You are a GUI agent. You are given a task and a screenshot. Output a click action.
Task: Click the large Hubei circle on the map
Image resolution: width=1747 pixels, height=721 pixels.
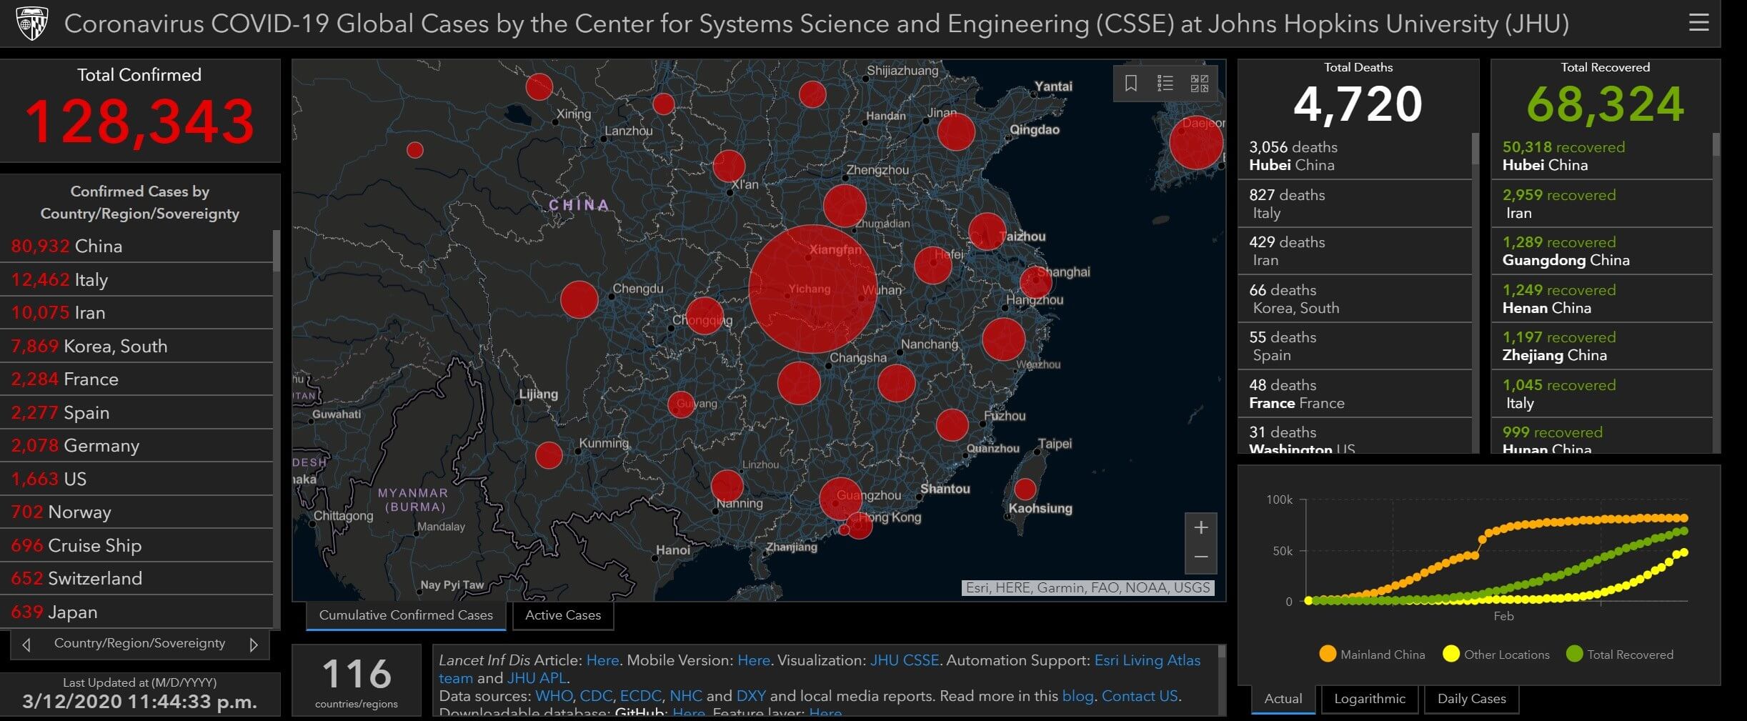(812, 289)
